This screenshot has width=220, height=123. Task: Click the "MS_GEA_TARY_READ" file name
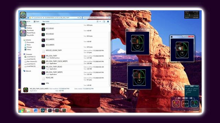54,67
